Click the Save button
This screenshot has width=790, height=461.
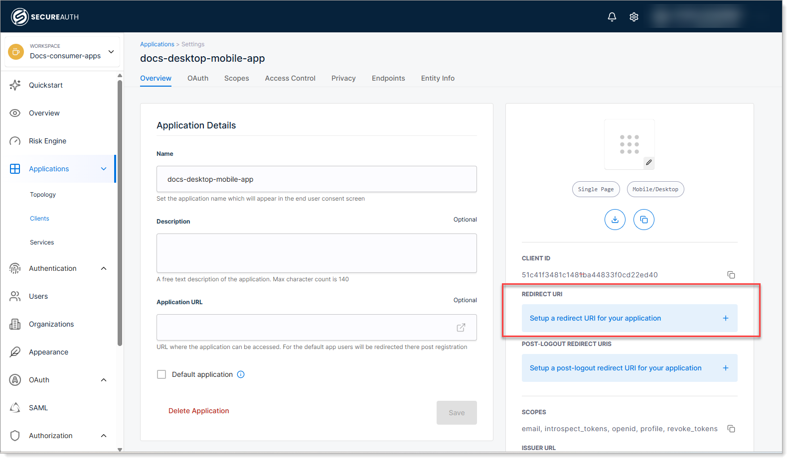(x=457, y=413)
